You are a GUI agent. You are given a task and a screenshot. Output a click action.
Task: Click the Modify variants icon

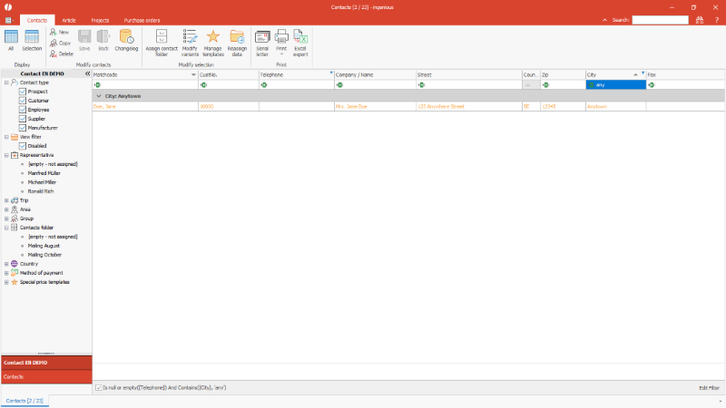[x=190, y=41]
